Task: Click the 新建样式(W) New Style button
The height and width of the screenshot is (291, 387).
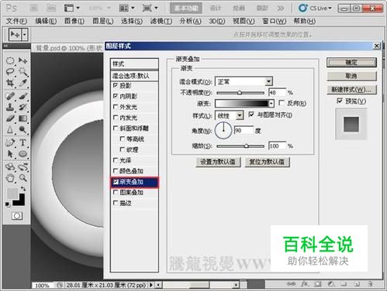Action: coord(351,90)
